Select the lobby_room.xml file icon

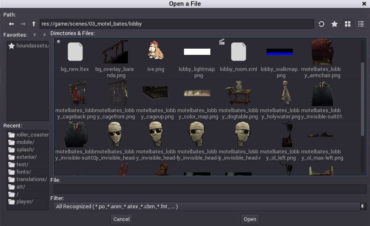238,52
